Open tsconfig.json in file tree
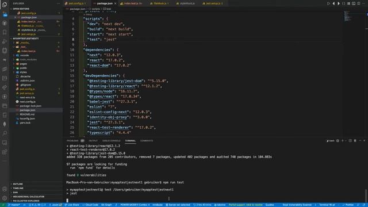The height and width of the screenshot is (207, 368). tap(27, 118)
